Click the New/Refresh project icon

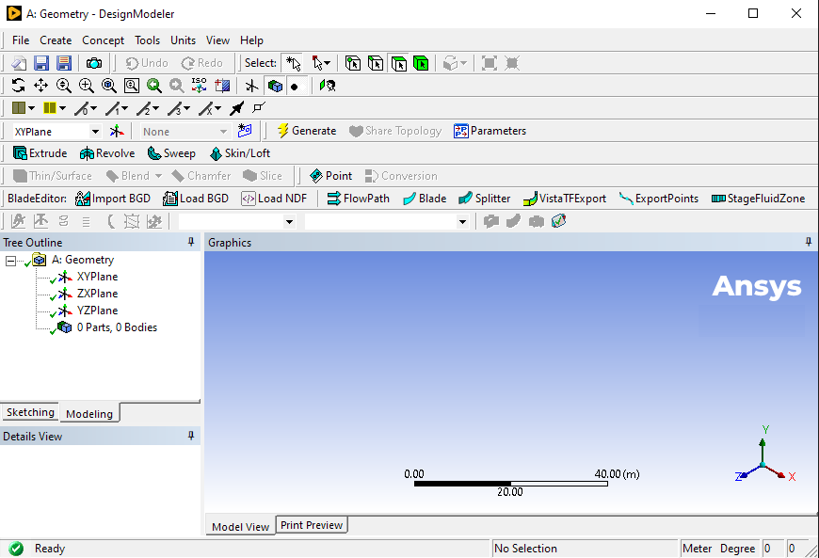(x=19, y=63)
